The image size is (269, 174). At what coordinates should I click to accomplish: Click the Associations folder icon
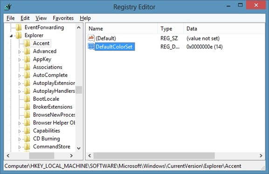tap(27, 67)
